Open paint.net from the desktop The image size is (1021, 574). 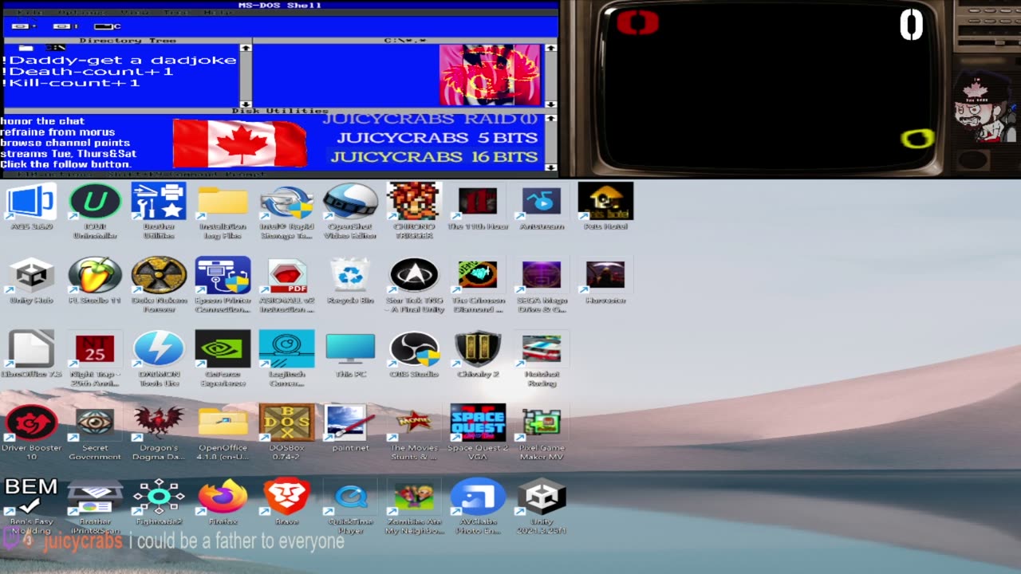350,429
